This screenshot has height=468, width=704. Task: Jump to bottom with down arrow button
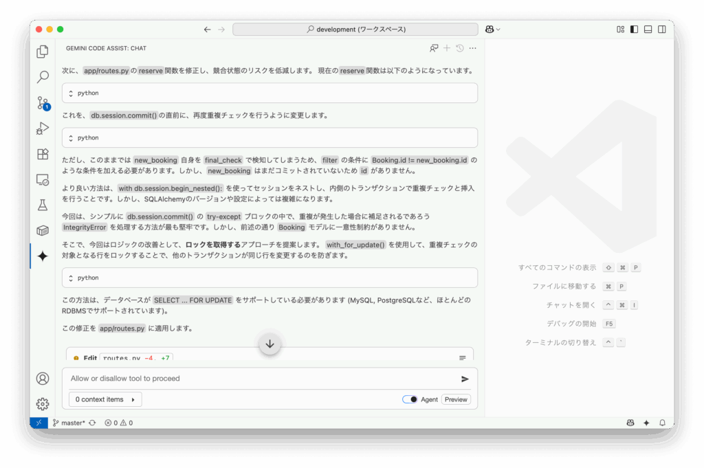click(269, 344)
